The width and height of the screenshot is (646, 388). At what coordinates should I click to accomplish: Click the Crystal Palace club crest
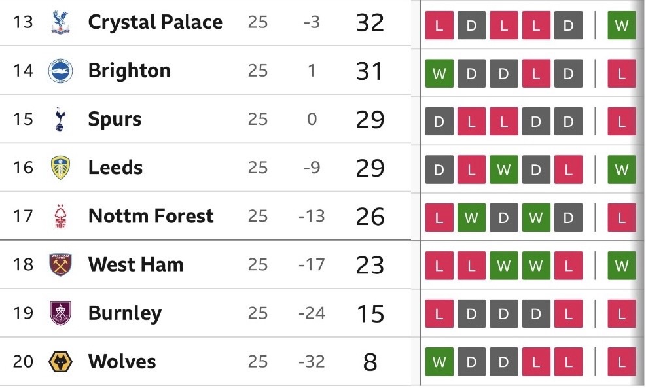(x=60, y=23)
